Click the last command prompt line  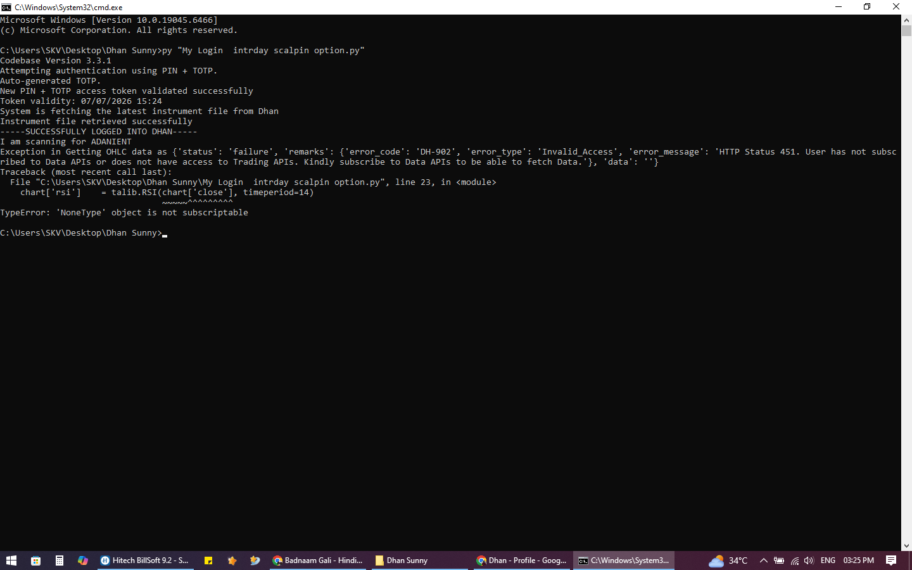pyautogui.click(x=84, y=233)
